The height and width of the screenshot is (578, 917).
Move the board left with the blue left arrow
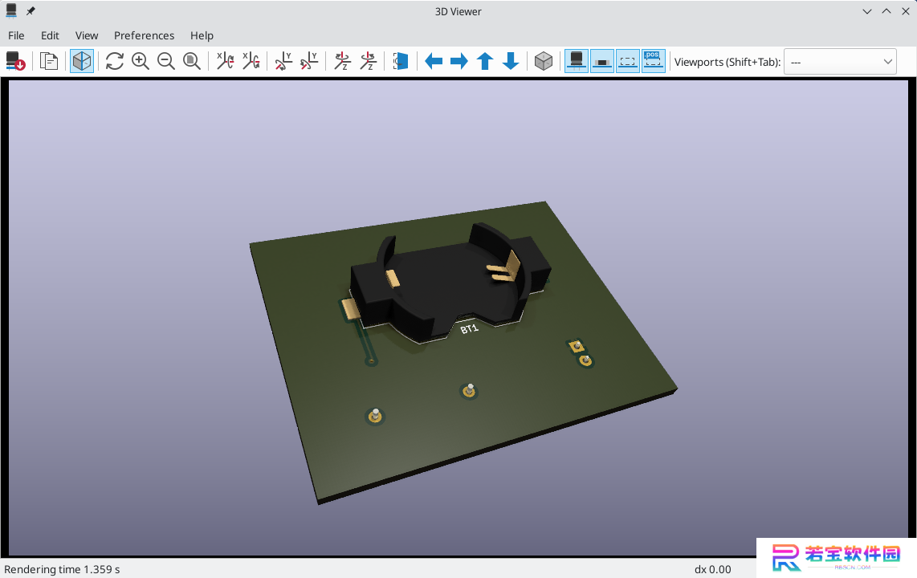434,61
